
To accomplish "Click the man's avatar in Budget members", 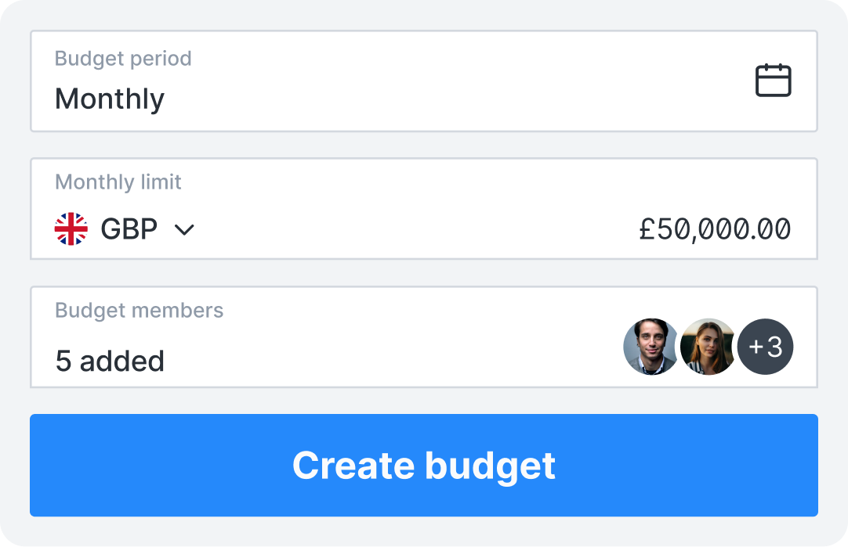I will coord(650,346).
